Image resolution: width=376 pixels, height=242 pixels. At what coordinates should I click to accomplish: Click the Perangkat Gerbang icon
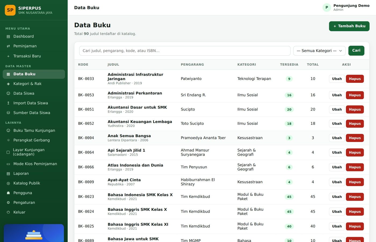click(8, 140)
